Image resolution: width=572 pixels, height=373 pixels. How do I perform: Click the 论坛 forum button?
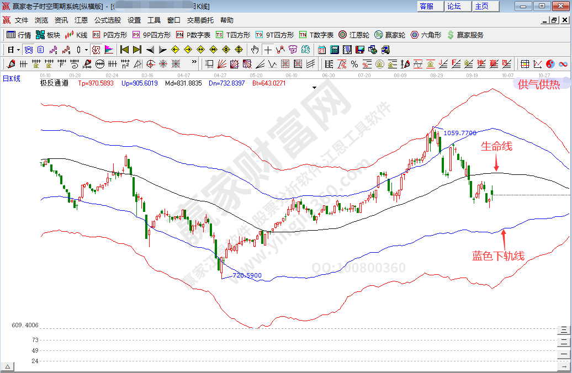pyautogui.click(x=454, y=6)
